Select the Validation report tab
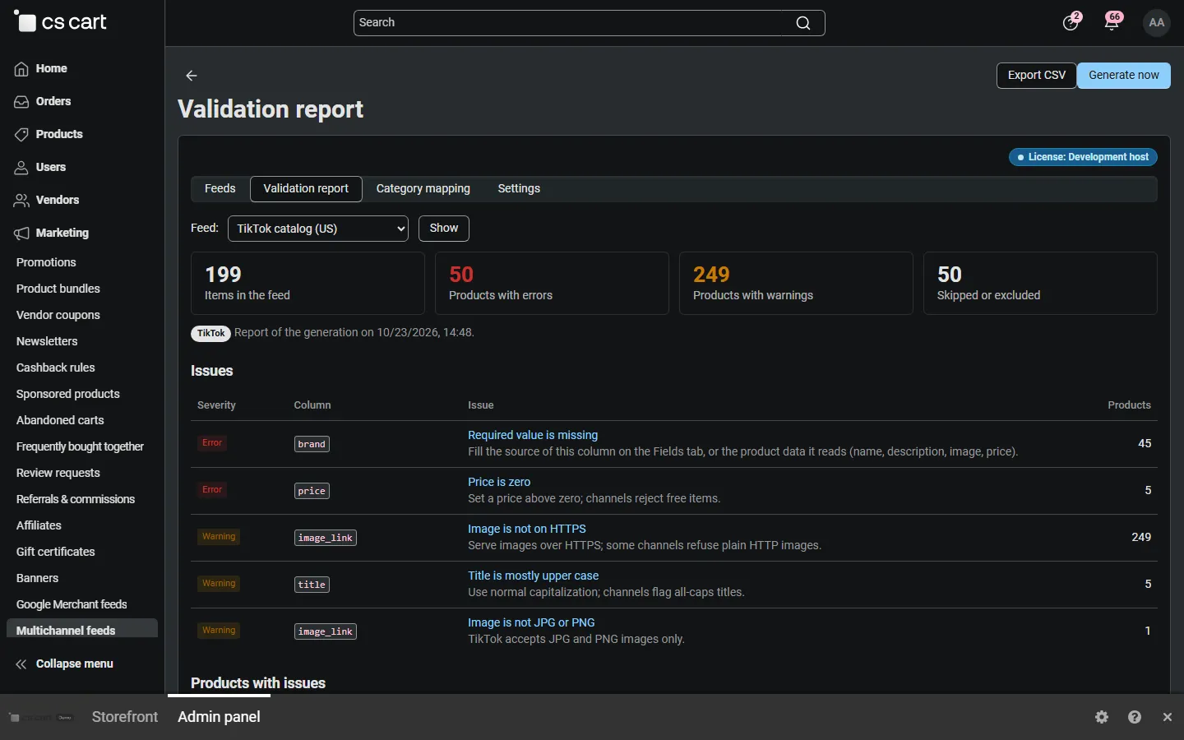The width and height of the screenshot is (1184, 740). coord(306,188)
